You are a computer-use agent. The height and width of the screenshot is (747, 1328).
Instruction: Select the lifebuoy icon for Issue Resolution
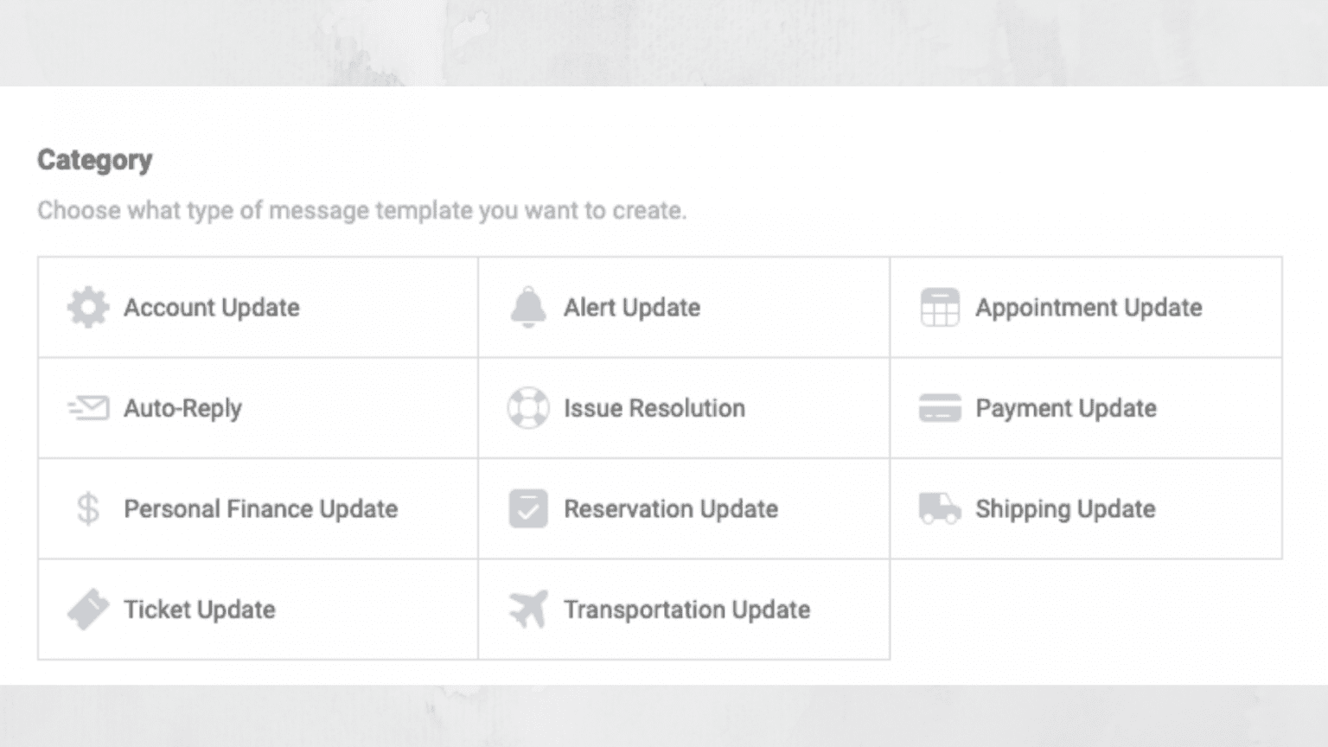coord(527,407)
